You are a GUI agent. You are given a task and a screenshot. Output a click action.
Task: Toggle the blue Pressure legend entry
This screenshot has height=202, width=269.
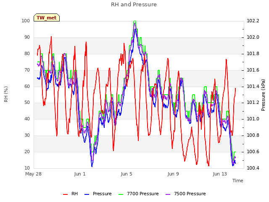pos(98,194)
